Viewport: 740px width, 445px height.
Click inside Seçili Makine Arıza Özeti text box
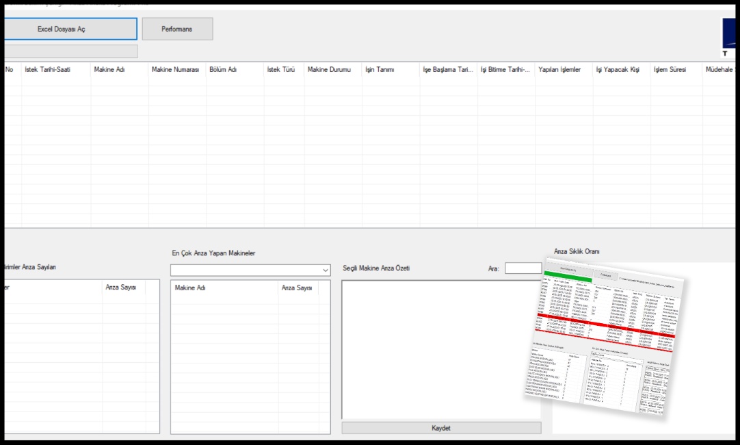tap(441, 349)
